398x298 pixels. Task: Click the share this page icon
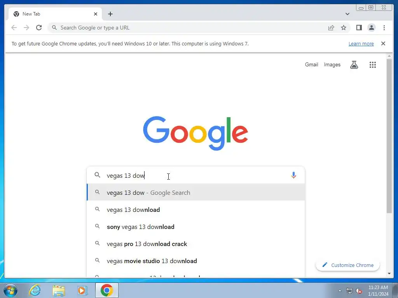(331, 28)
